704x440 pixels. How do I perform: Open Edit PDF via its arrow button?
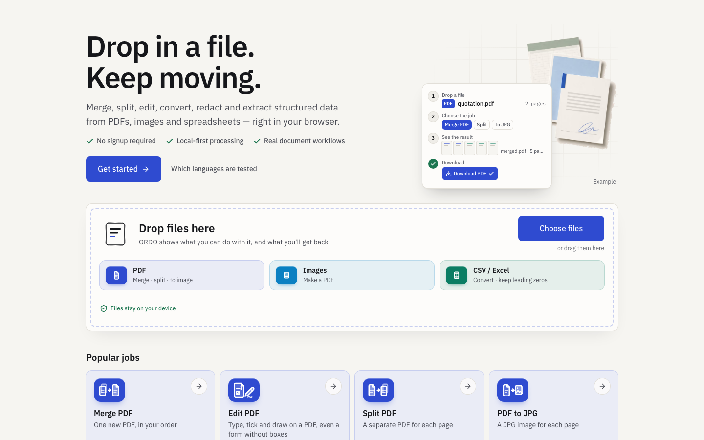click(x=333, y=386)
